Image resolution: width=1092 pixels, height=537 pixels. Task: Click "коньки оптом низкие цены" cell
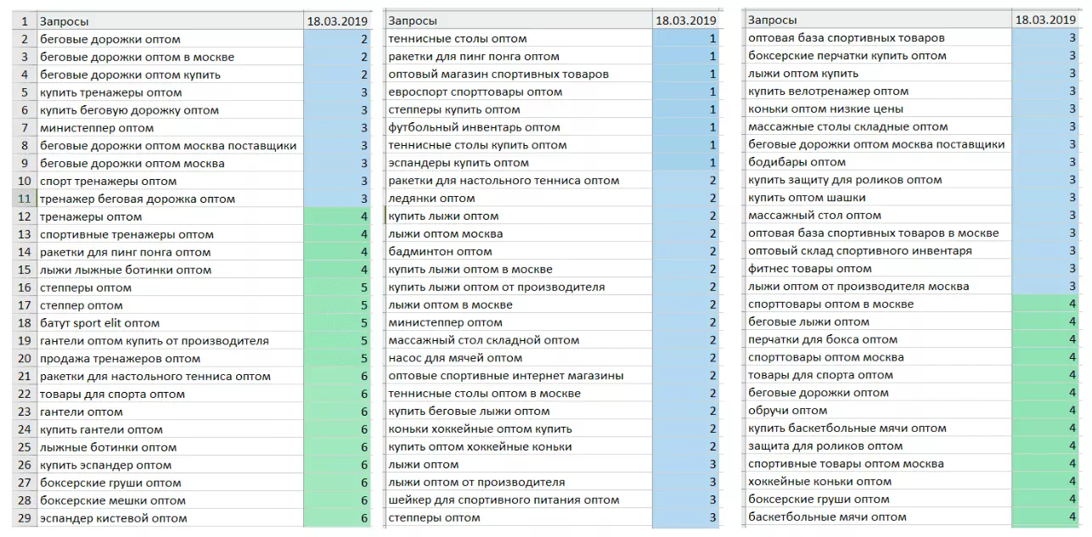[x=878, y=109]
